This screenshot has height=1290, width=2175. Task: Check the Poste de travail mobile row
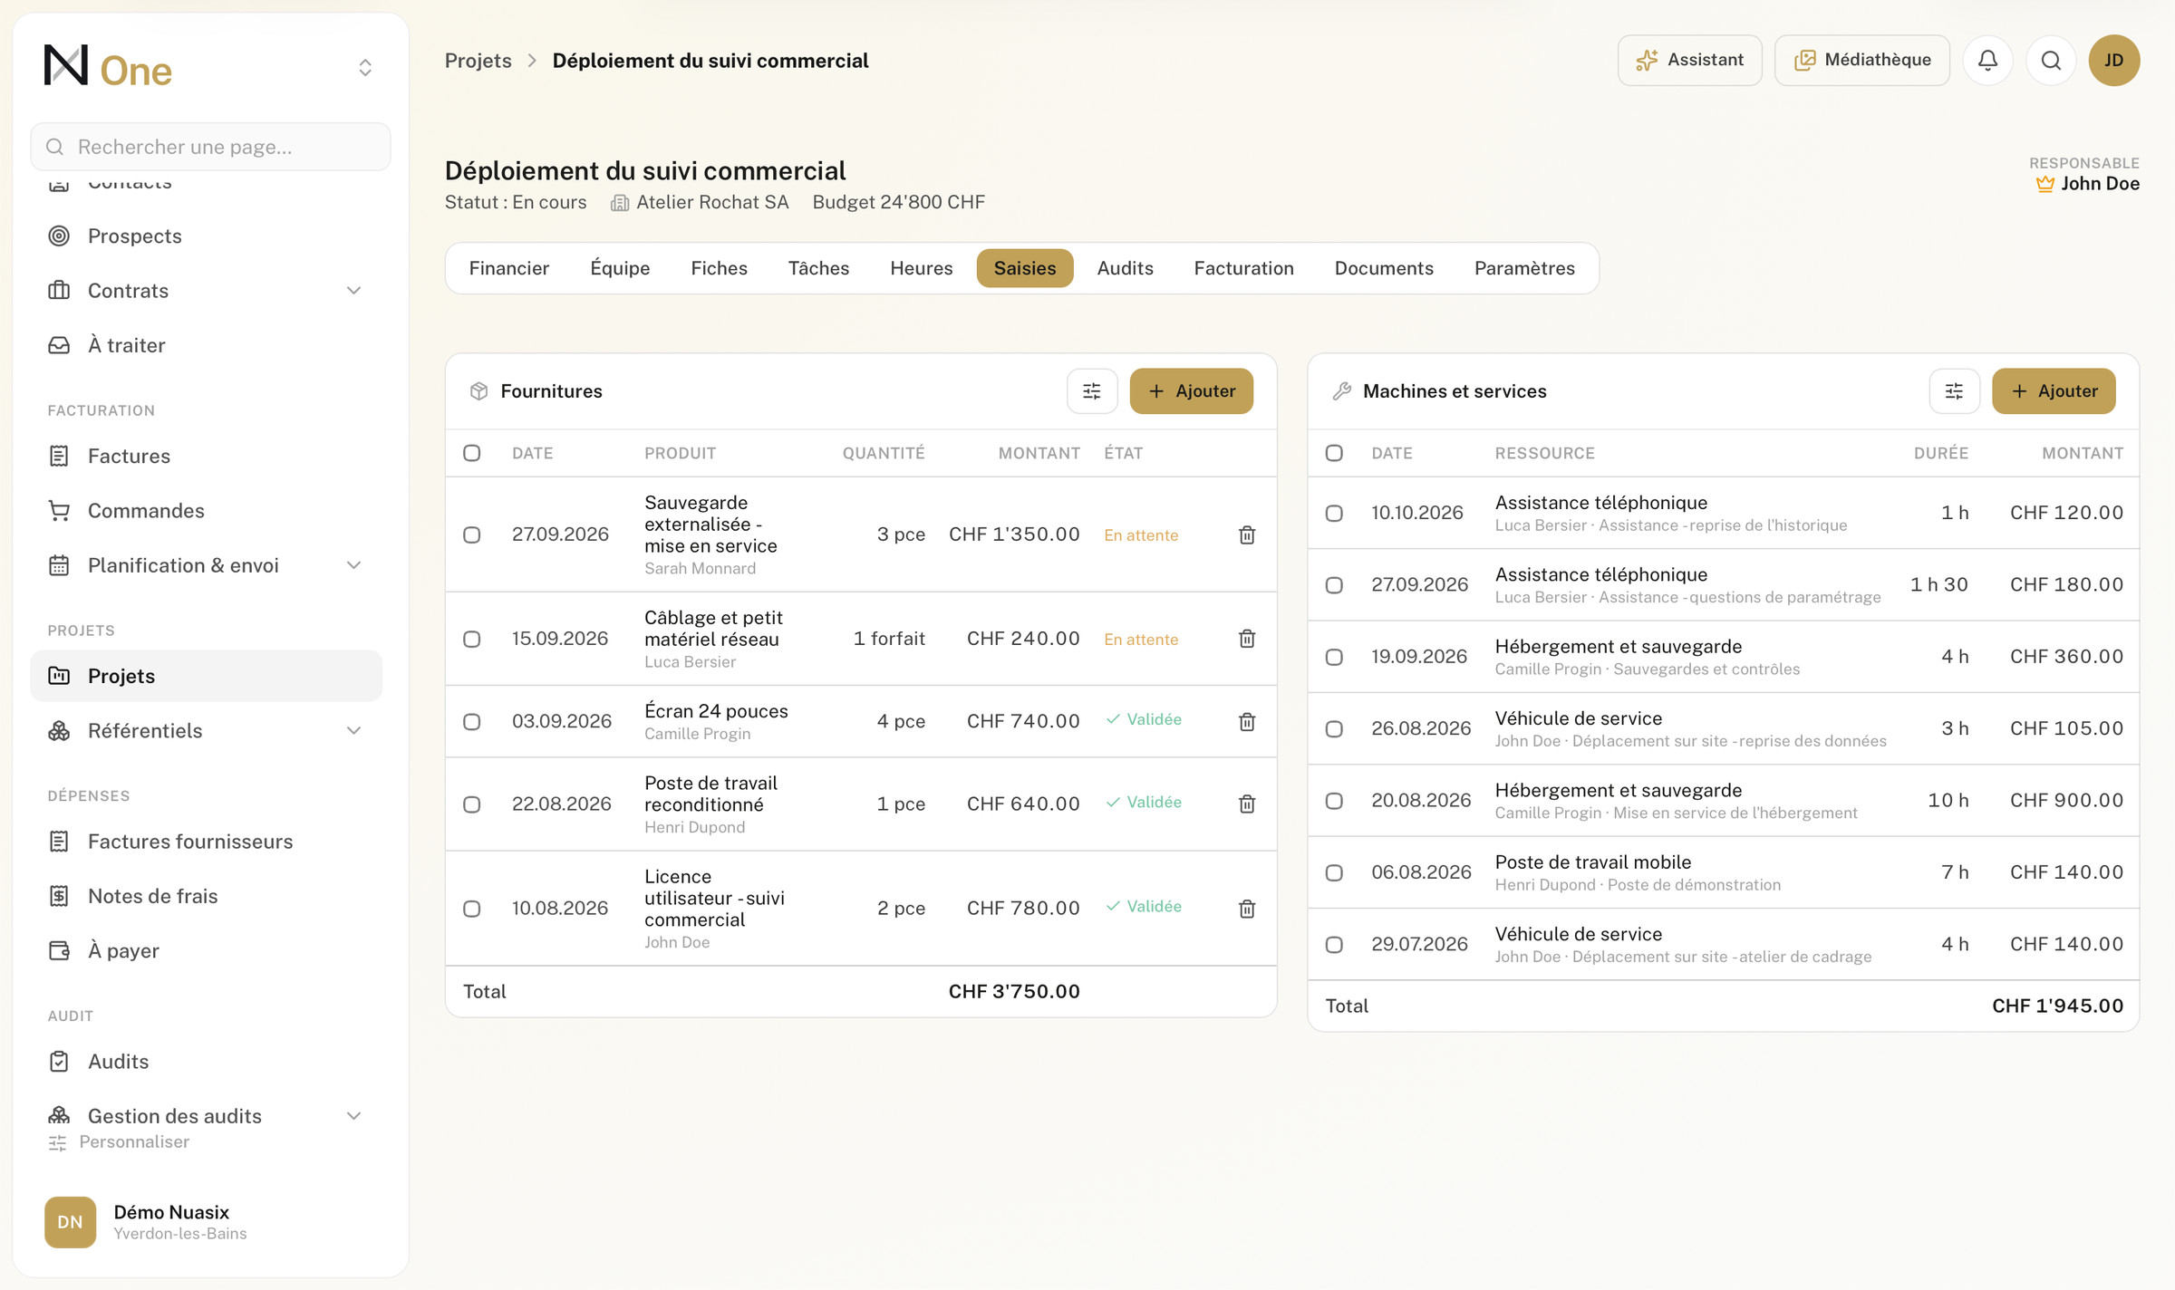point(1334,873)
